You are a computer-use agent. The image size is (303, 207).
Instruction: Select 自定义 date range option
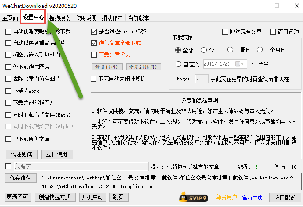click(178, 64)
